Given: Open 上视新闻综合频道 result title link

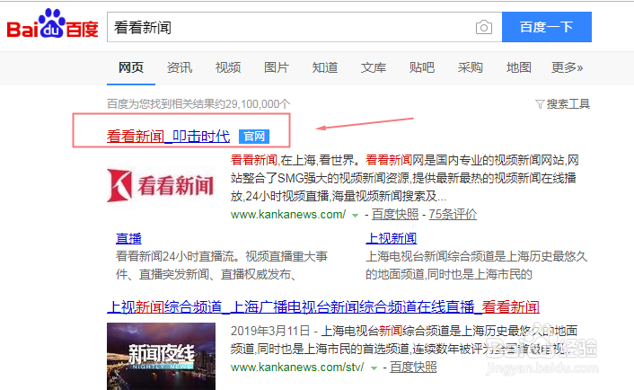Looking at the screenshot, I should (323, 307).
